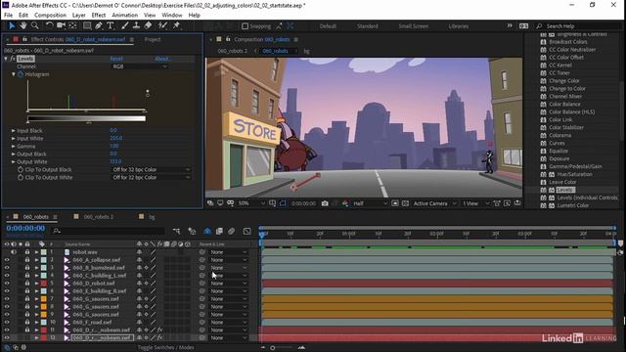Click the timeline current time 0:00:00:00

tap(25, 228)
